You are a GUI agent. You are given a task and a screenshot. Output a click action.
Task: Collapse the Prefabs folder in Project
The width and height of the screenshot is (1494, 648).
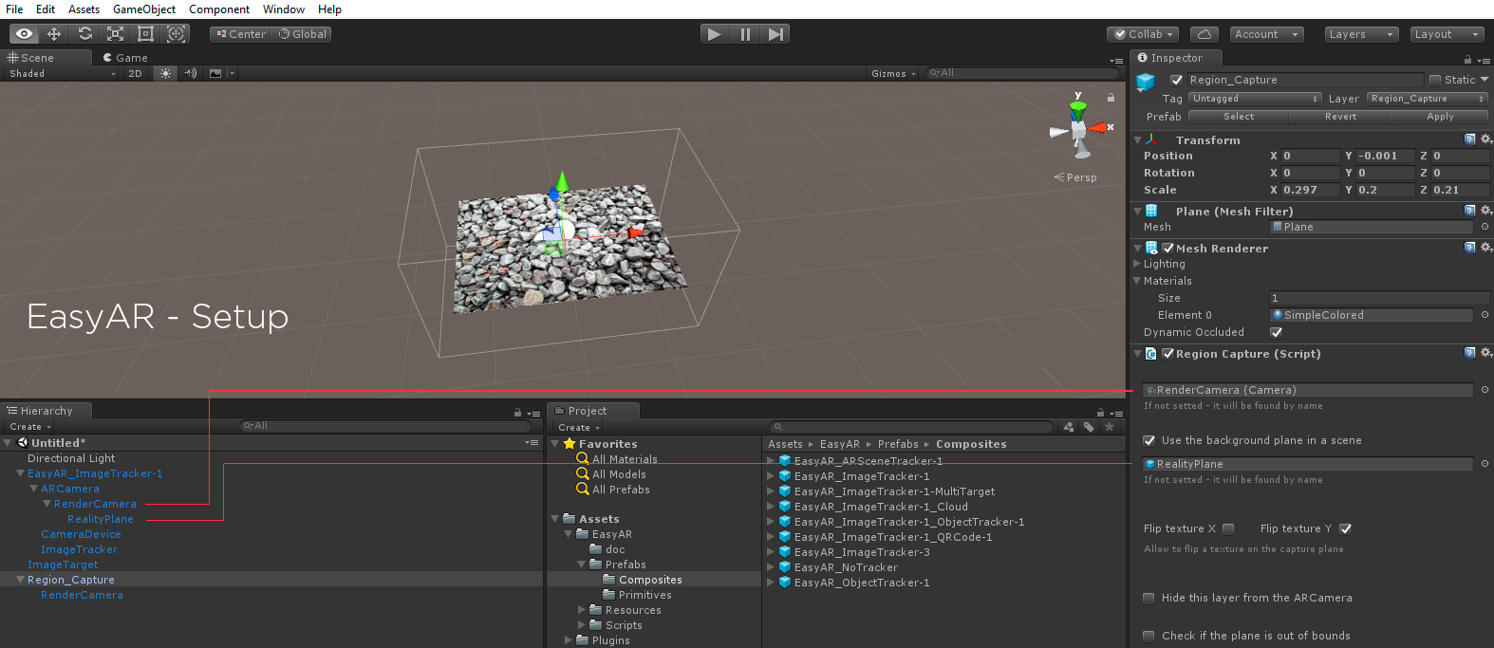point(581,565)
